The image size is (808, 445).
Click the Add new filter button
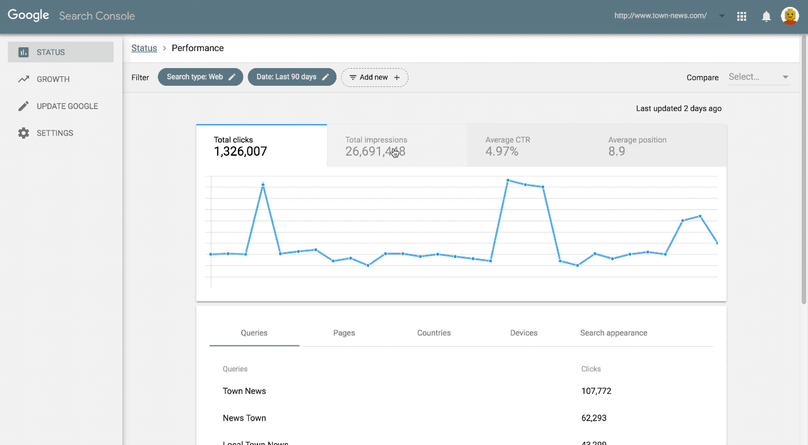(374, 78)
